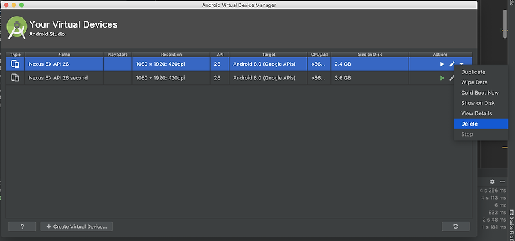Click device type icon for Nexus 5X API 26

pos(15,64)
